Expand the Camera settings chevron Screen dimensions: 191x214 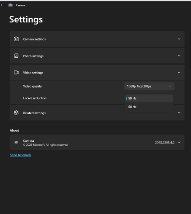[x=179, y=39]
